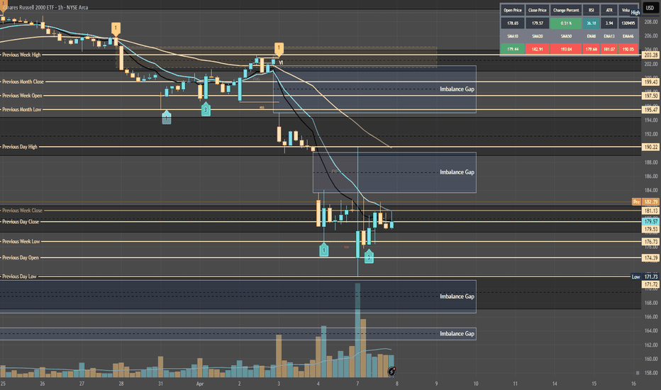
Task: Click the red 193.04 SMA50 value cell
Action: pos(566,49)
